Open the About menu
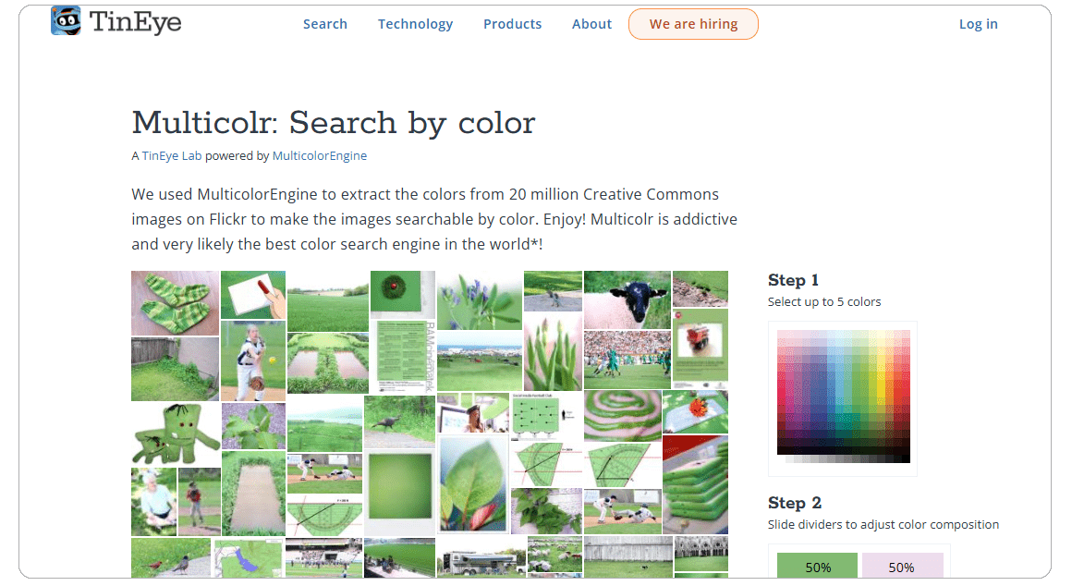The width and height of the screenshot is (1072, 586). click(x=591, y=24)
